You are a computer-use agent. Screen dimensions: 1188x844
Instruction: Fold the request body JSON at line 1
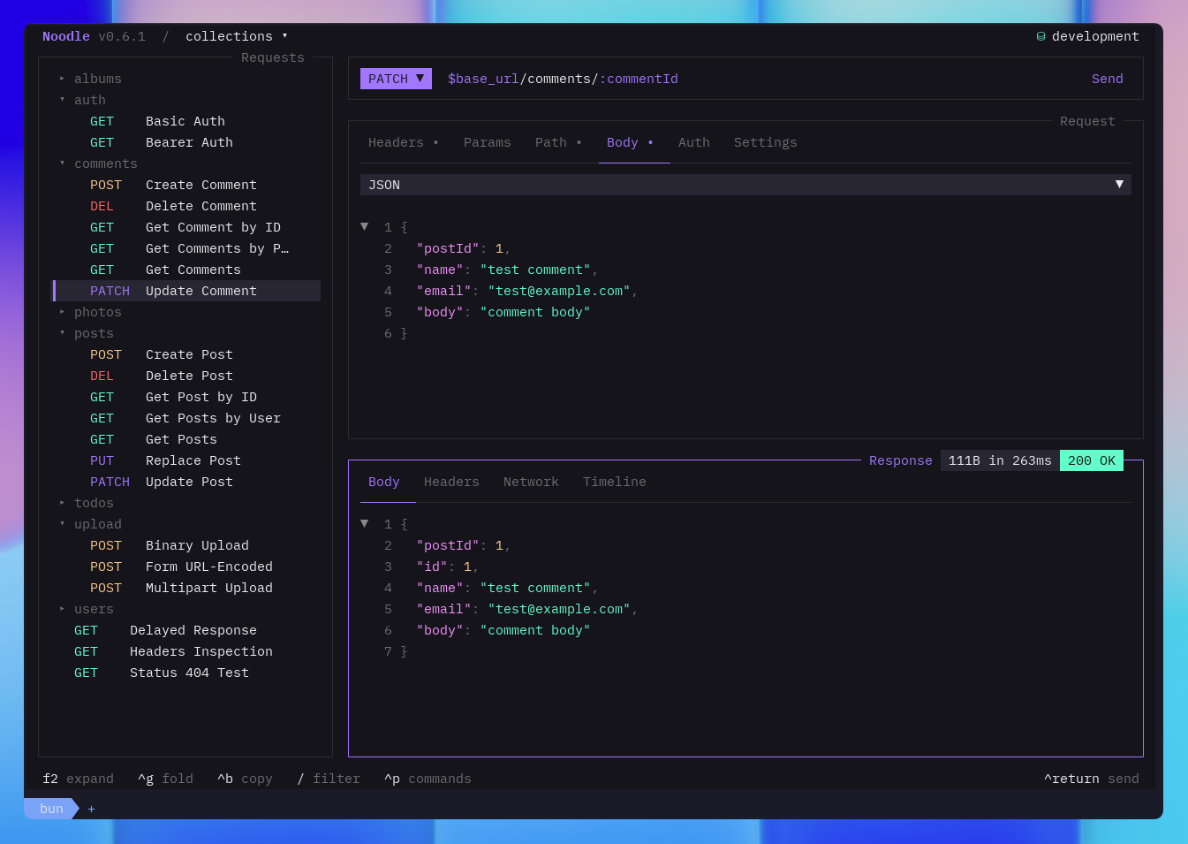point(365,227)
